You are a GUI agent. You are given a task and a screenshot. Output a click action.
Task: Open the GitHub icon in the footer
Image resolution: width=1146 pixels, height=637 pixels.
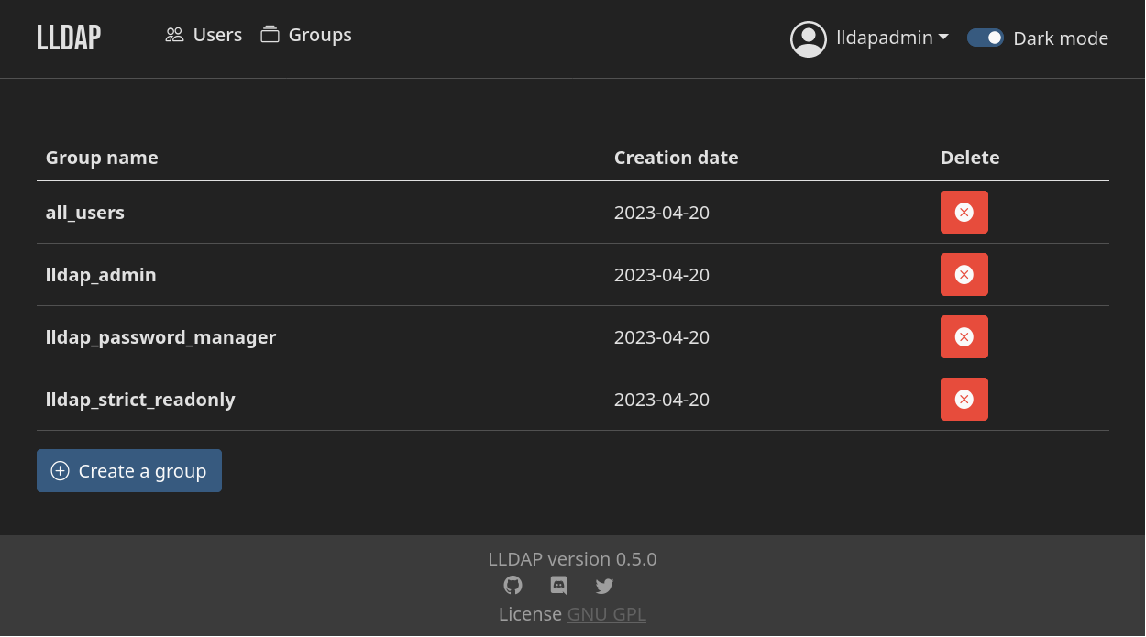point(512,586)
